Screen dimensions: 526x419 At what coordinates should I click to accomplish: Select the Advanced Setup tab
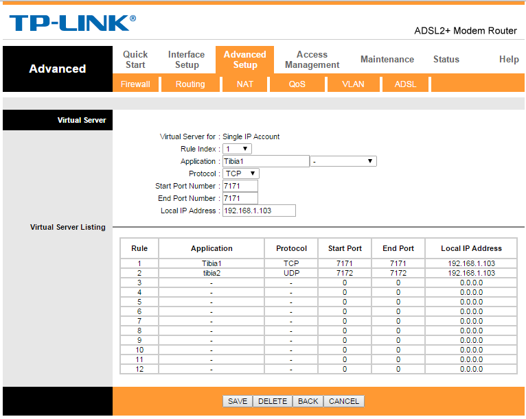[x=245, y=60]
